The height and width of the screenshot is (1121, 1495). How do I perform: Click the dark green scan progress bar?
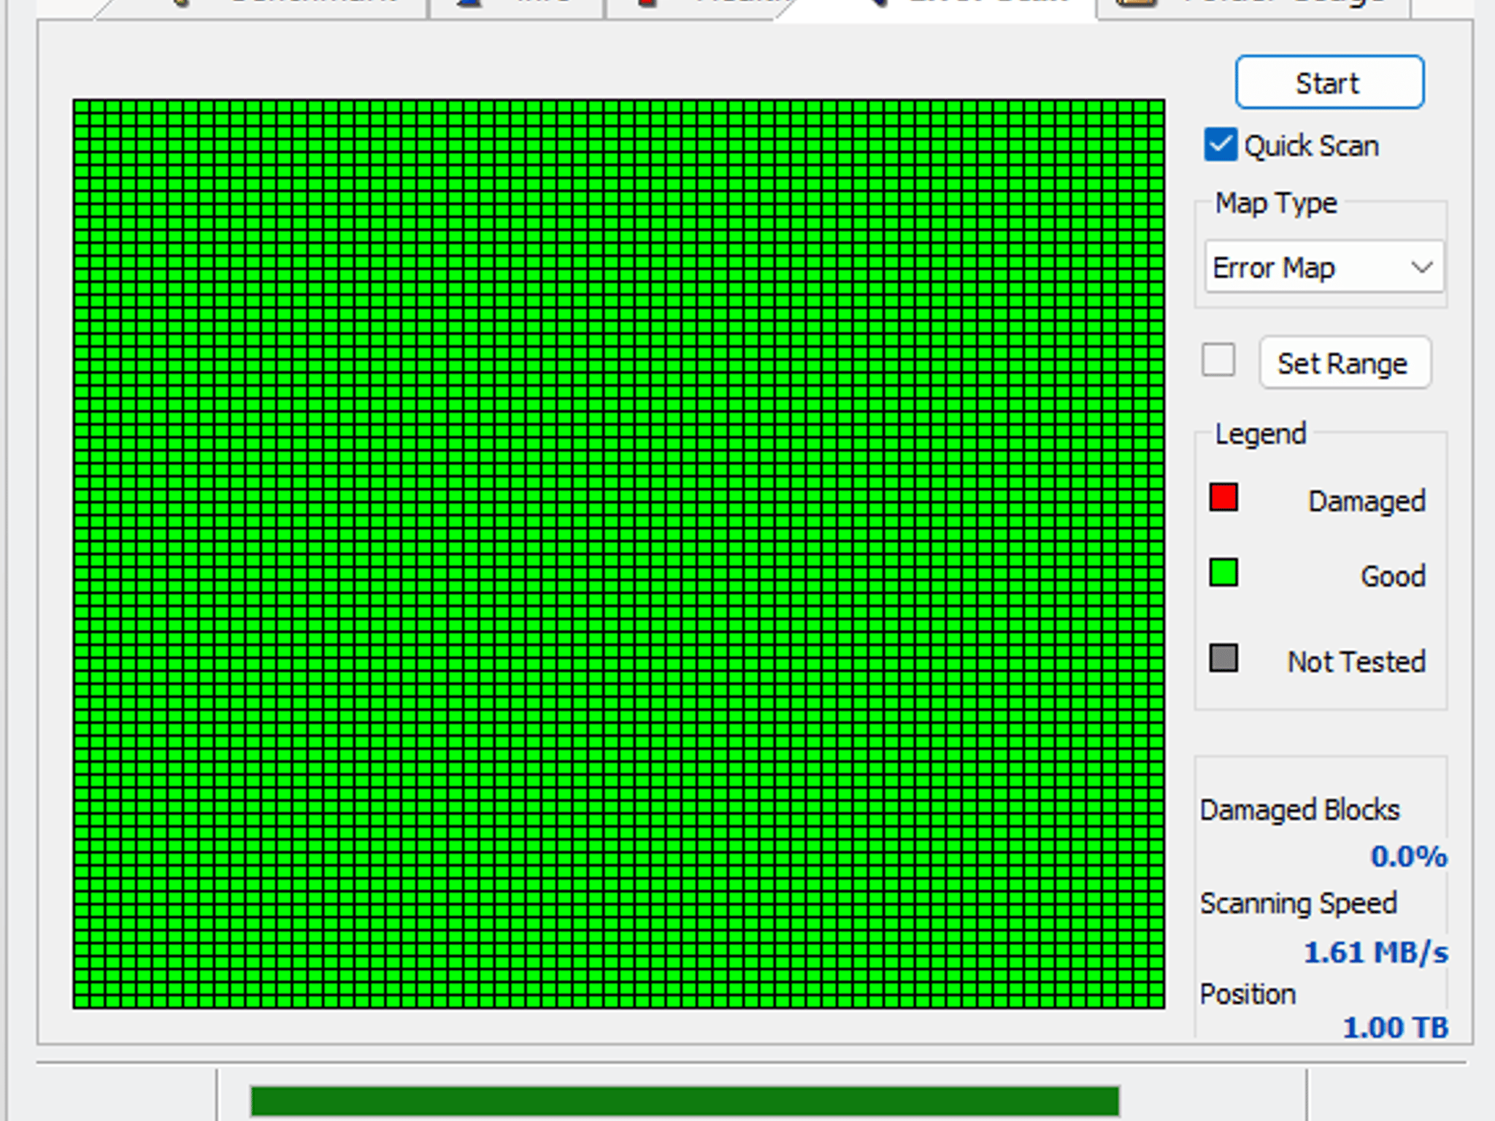point(685,1101)
